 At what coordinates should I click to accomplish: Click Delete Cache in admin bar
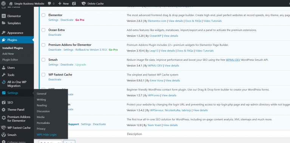[96, 3]
